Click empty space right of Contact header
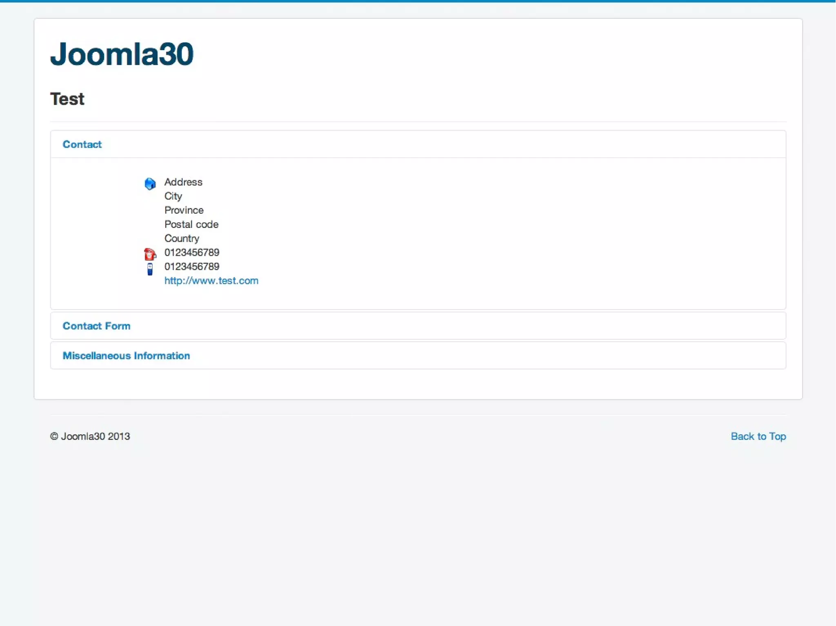Image resolution: width=836 pixels, height=626 pixels. coord(449,144)
